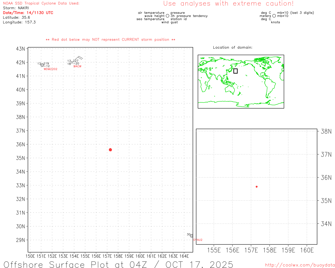Open the coolwx.com/buoydata link
The height and width of the screenshot is (268, 335).
click(x=300, y=265)
